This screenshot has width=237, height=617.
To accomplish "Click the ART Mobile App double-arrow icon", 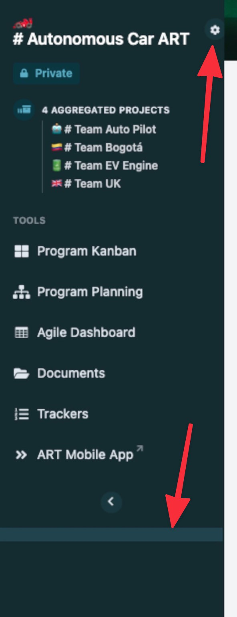I will (21, 455).
